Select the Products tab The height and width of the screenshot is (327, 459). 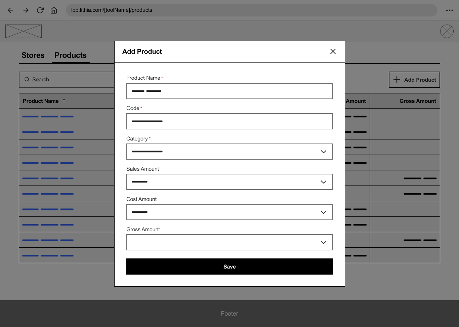[71, 55]
